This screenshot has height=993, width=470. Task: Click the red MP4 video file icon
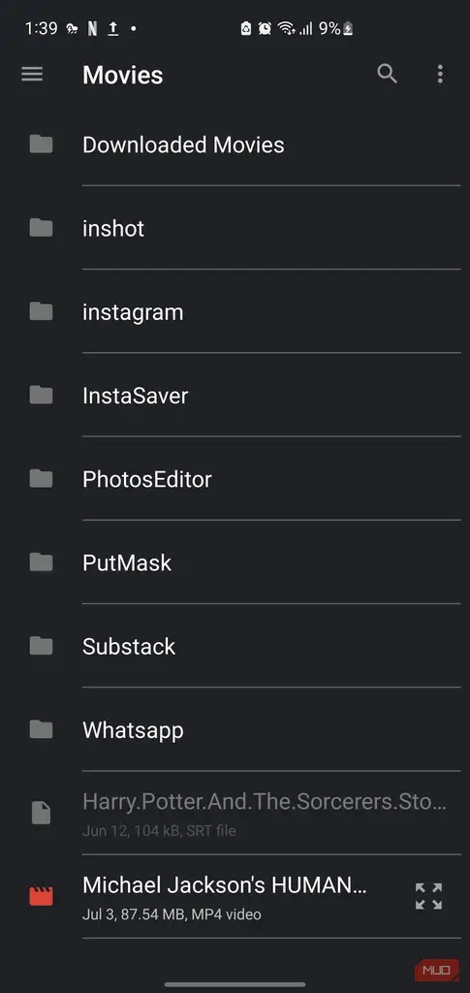(x=41, y=896)
